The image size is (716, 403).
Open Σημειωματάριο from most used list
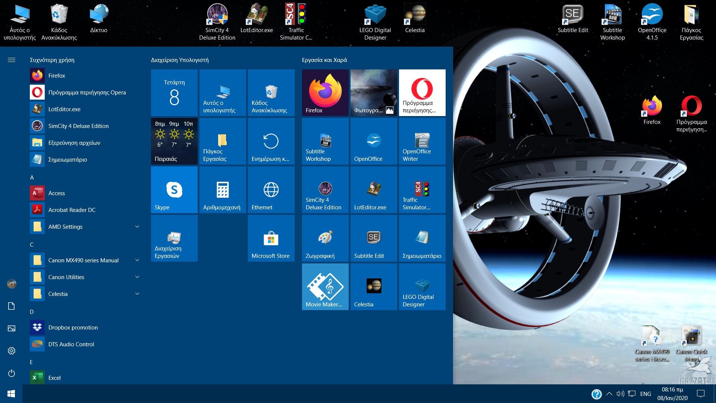point(86,159)
